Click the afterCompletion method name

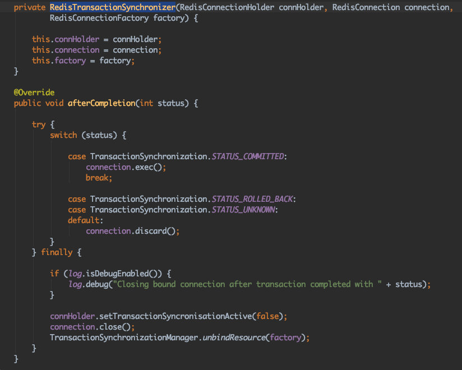pos(101,103)
